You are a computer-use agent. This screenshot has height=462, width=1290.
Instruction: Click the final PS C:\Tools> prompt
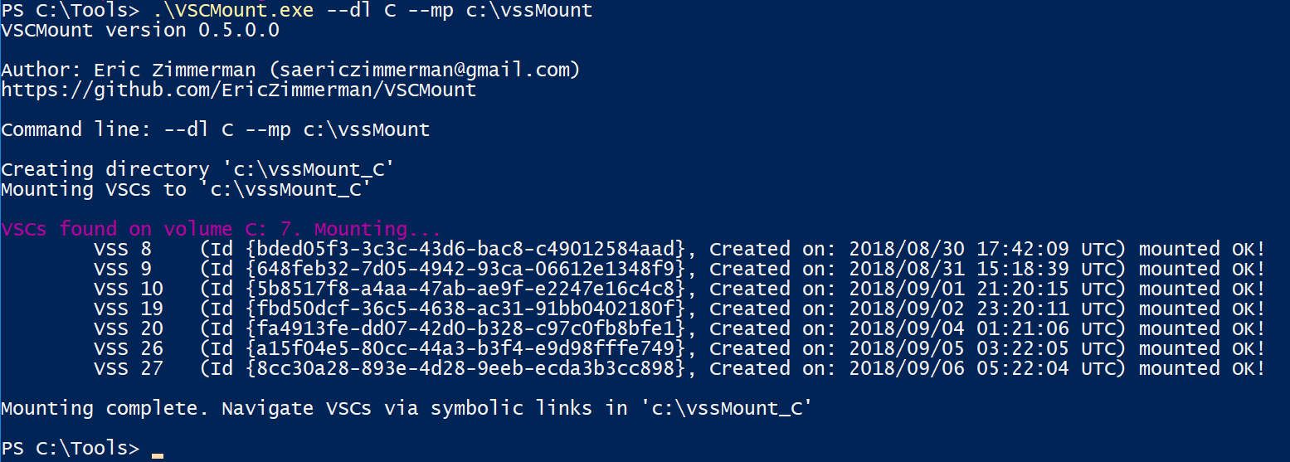tap(70, 449)
